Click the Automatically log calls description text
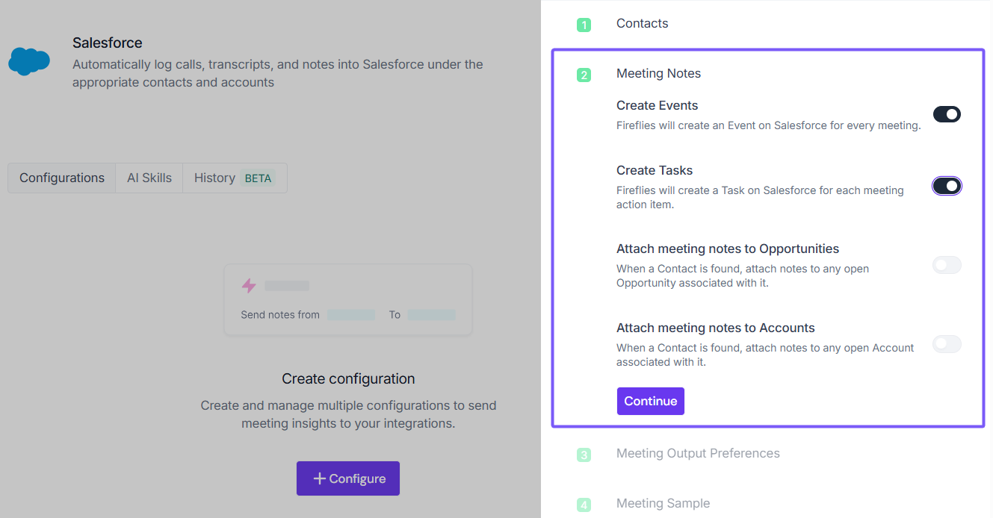This screenshot has height=518, width=993. click(278, 73)
